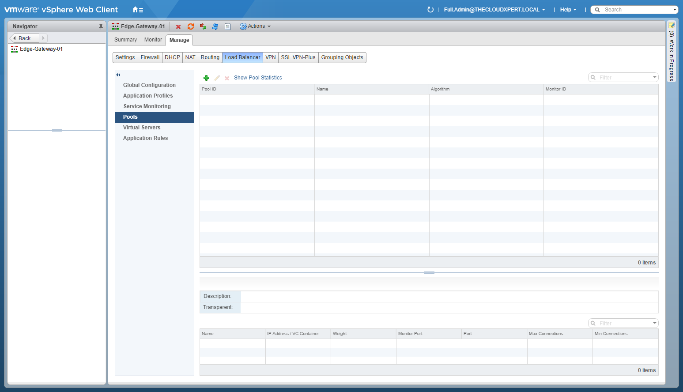The image size is (683, 392).
Task: Click the blue double-arrow sync icon in the toolbar
Action: (215, 26)
